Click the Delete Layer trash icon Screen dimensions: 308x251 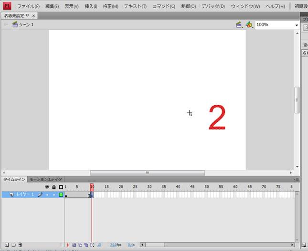[x=20, y=245]
